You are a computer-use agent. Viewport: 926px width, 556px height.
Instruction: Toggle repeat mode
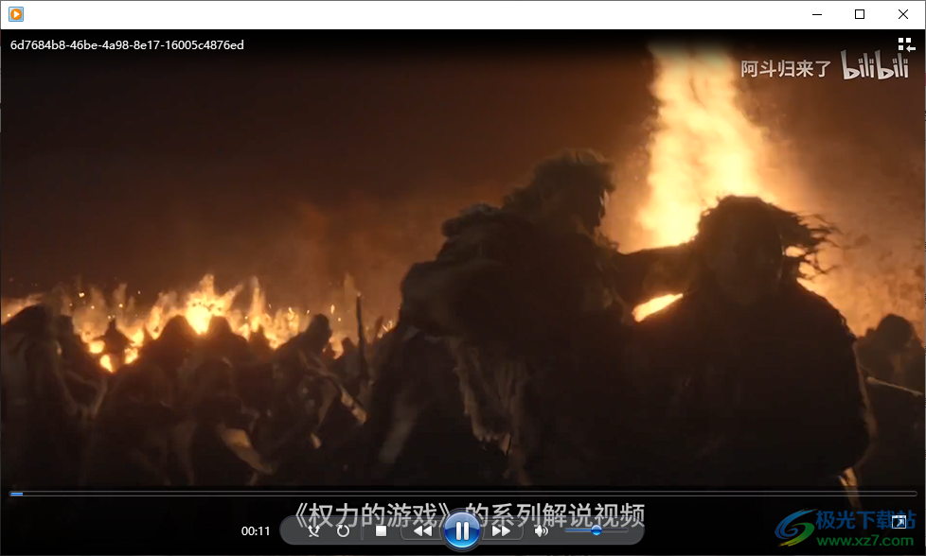point(343,531)
